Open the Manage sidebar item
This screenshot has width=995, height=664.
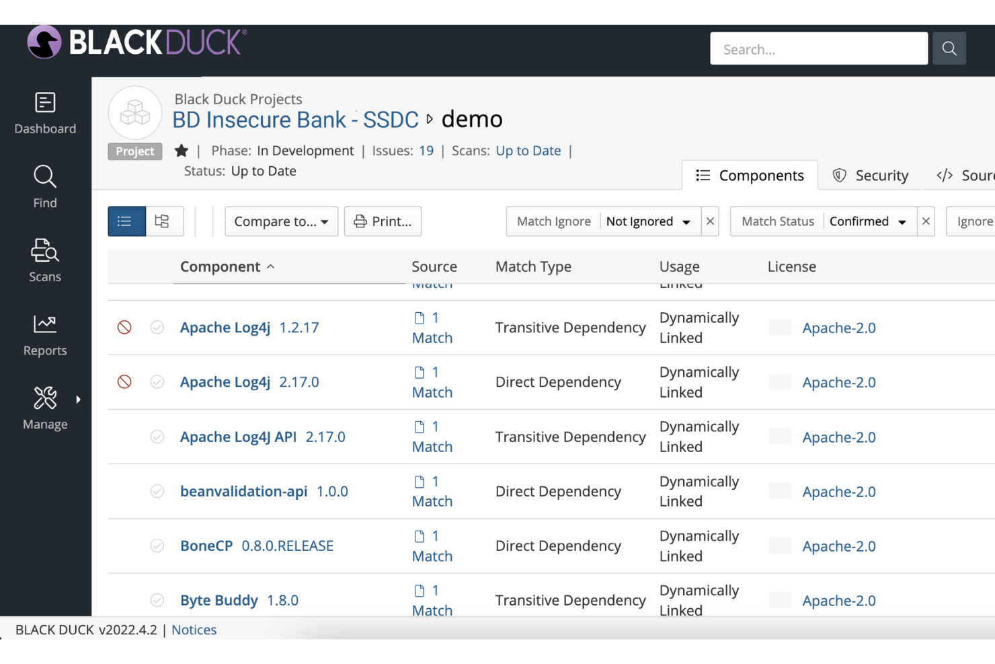(x=45, y=408)
